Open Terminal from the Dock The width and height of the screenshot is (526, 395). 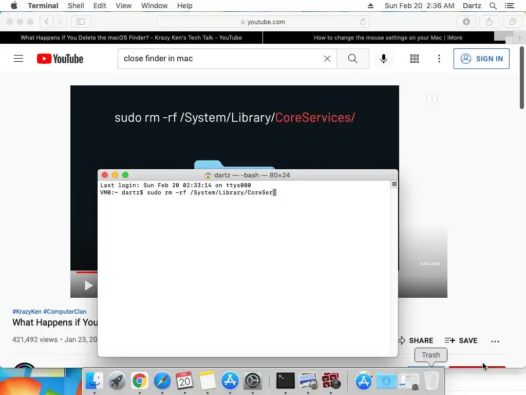[286, 381]
